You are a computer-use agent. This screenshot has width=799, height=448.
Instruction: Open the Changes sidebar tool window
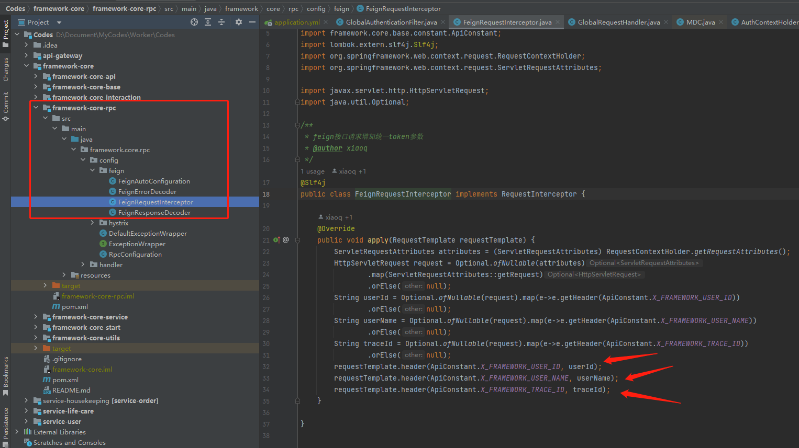coord(6,70)
